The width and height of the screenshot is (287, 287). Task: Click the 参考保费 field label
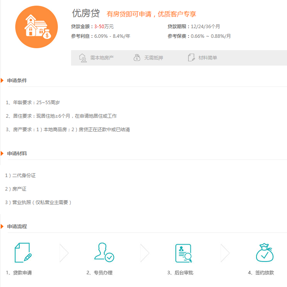179,36
